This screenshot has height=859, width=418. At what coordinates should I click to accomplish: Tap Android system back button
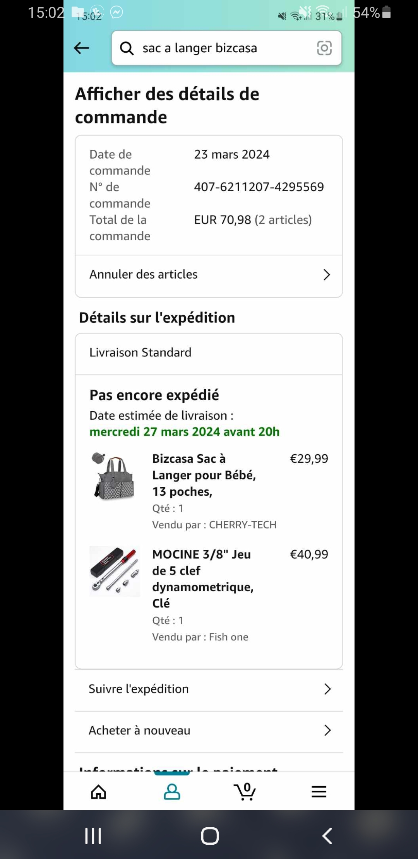point(327,836)
